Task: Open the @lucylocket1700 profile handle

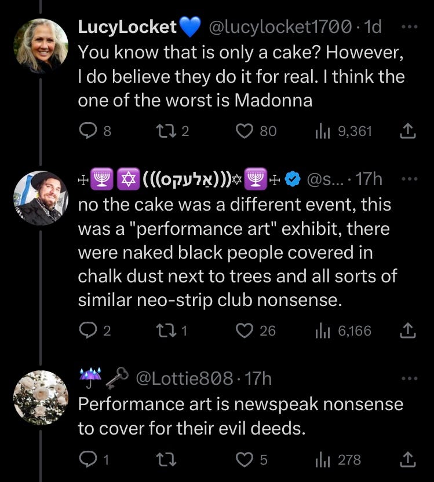Action: point(280,27)
